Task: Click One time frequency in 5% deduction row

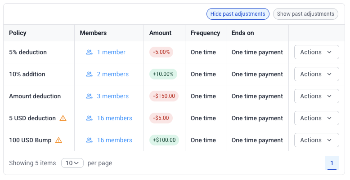Action: pos(203,52)
